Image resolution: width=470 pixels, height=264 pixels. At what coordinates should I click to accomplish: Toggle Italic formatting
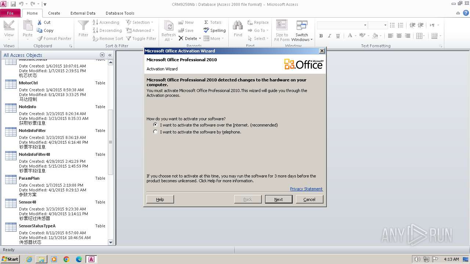coord(329,36)
